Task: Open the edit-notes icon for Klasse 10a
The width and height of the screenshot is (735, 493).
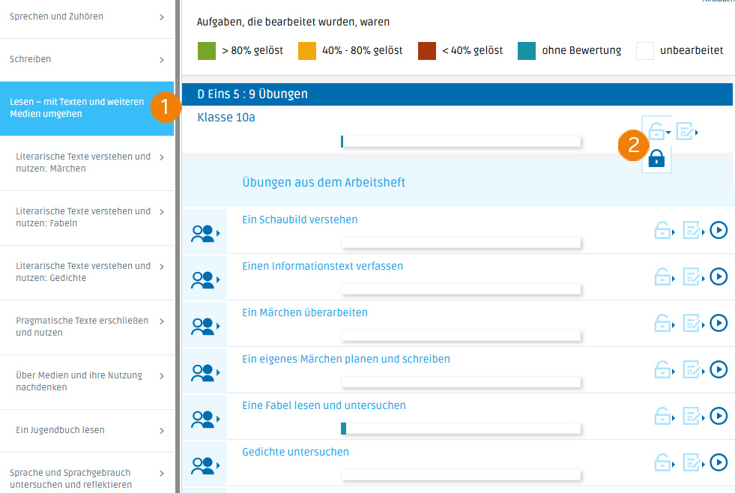Action: (686, 133)
